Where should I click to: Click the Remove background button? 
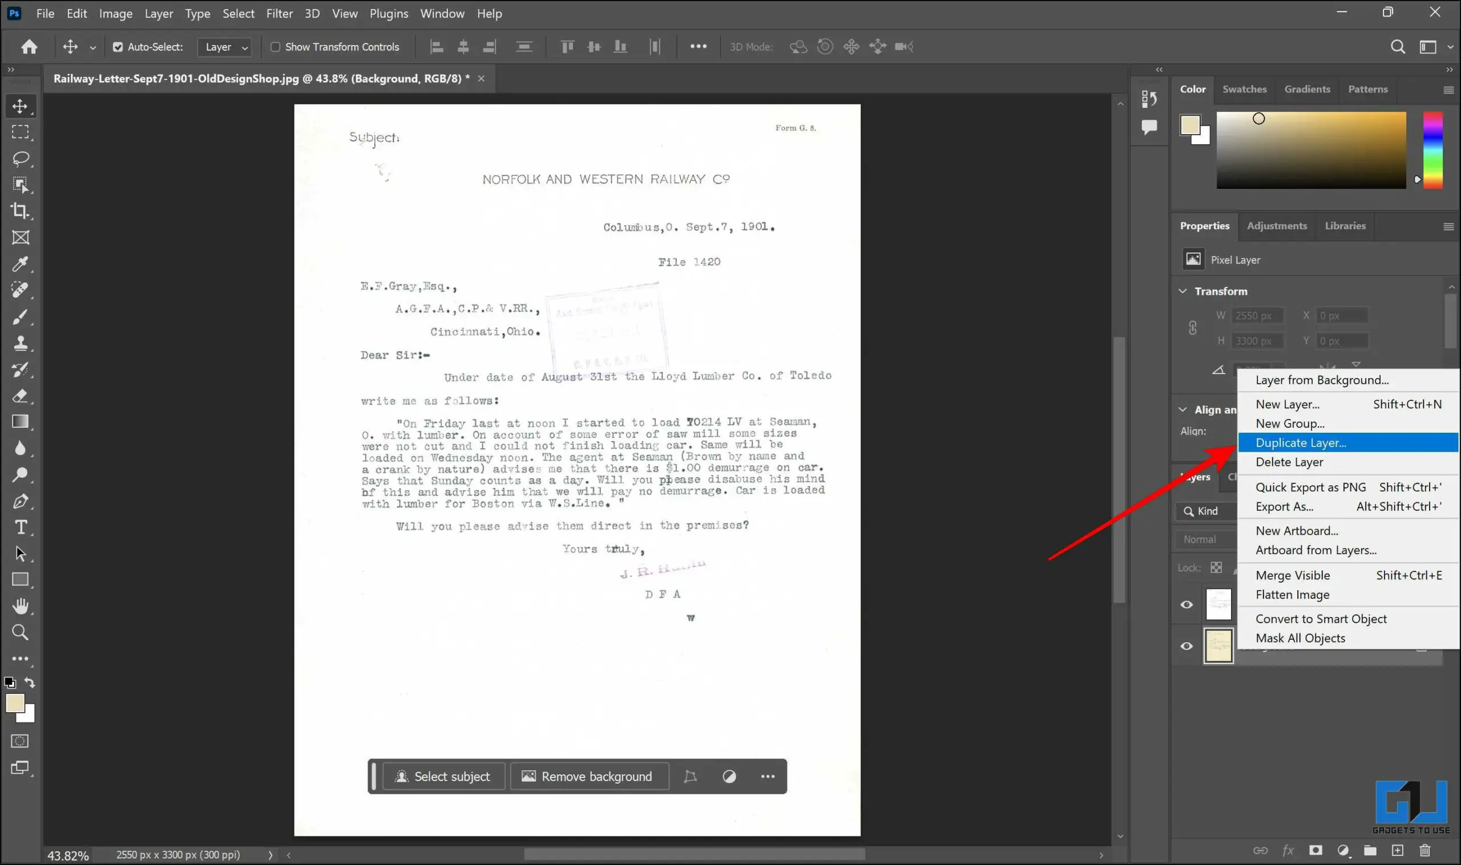[x=588, y=777]
